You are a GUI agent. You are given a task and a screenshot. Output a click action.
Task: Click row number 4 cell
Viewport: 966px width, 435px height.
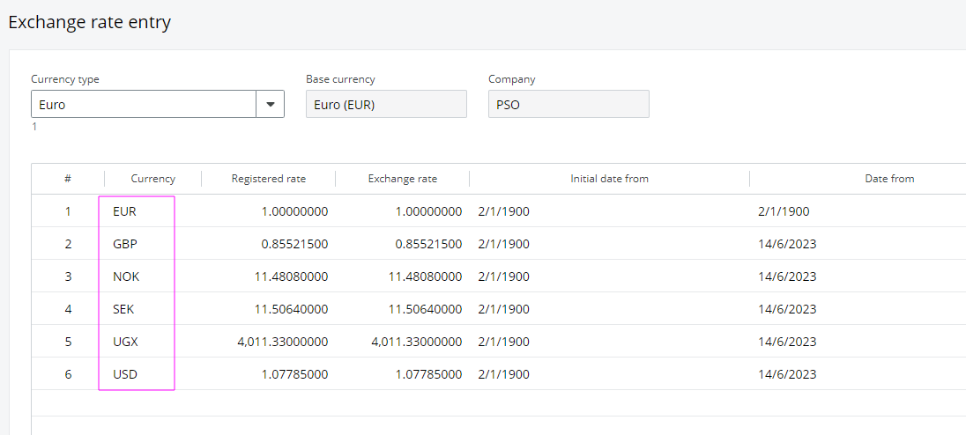(x=68, y=309)
